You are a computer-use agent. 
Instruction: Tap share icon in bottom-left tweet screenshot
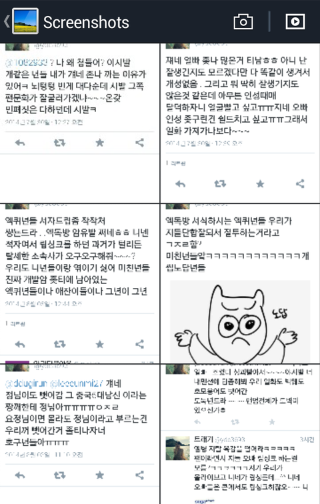(139, 475)
